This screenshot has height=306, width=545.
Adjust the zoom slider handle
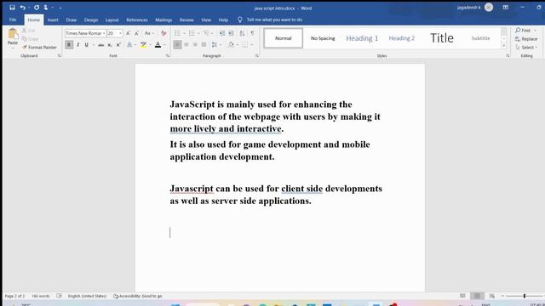click(x=525, y=296)
